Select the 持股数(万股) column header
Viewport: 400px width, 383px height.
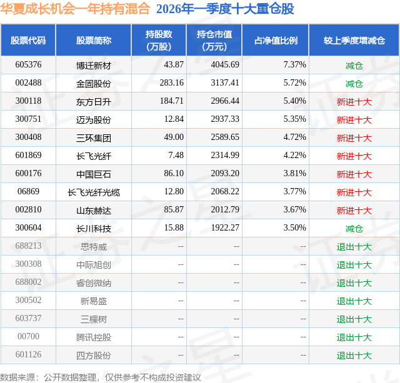[x=159, y=40]
